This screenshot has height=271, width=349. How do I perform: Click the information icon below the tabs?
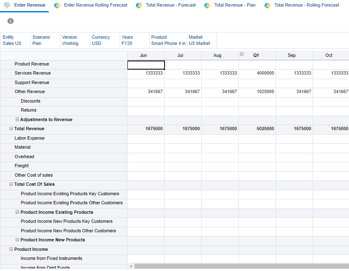coord(10,21)
